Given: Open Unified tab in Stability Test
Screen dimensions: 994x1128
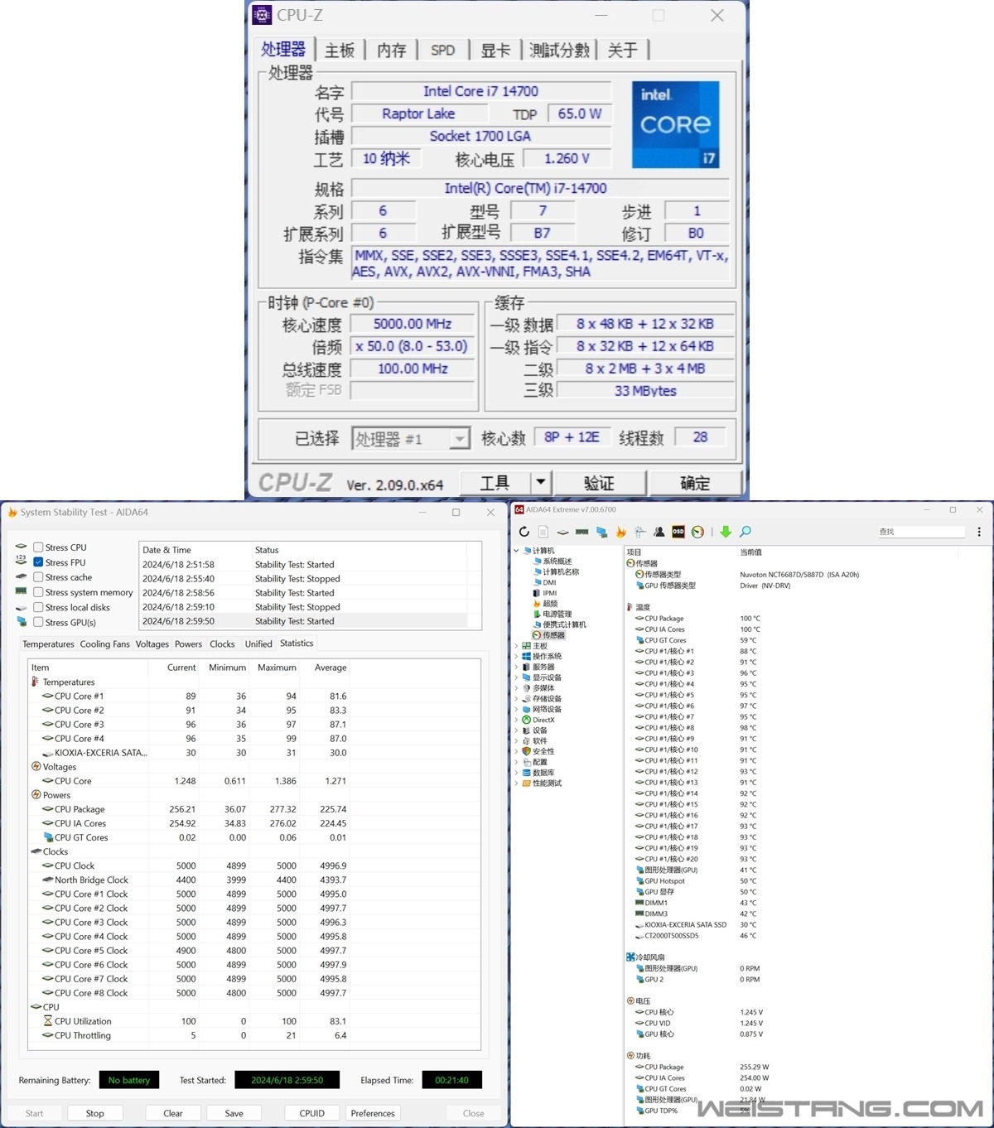Looking at the screenshot, I should tap(258, 644).
